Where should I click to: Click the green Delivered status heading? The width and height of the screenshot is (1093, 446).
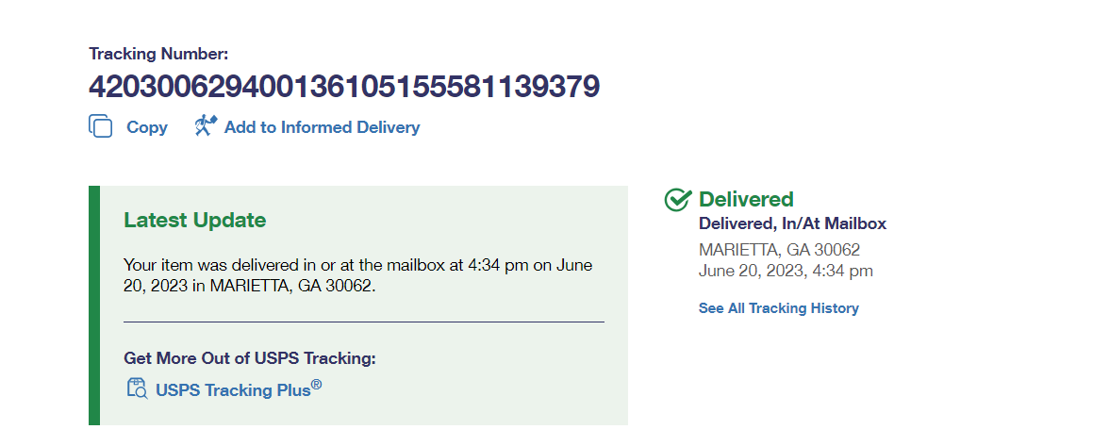[746, 200]
